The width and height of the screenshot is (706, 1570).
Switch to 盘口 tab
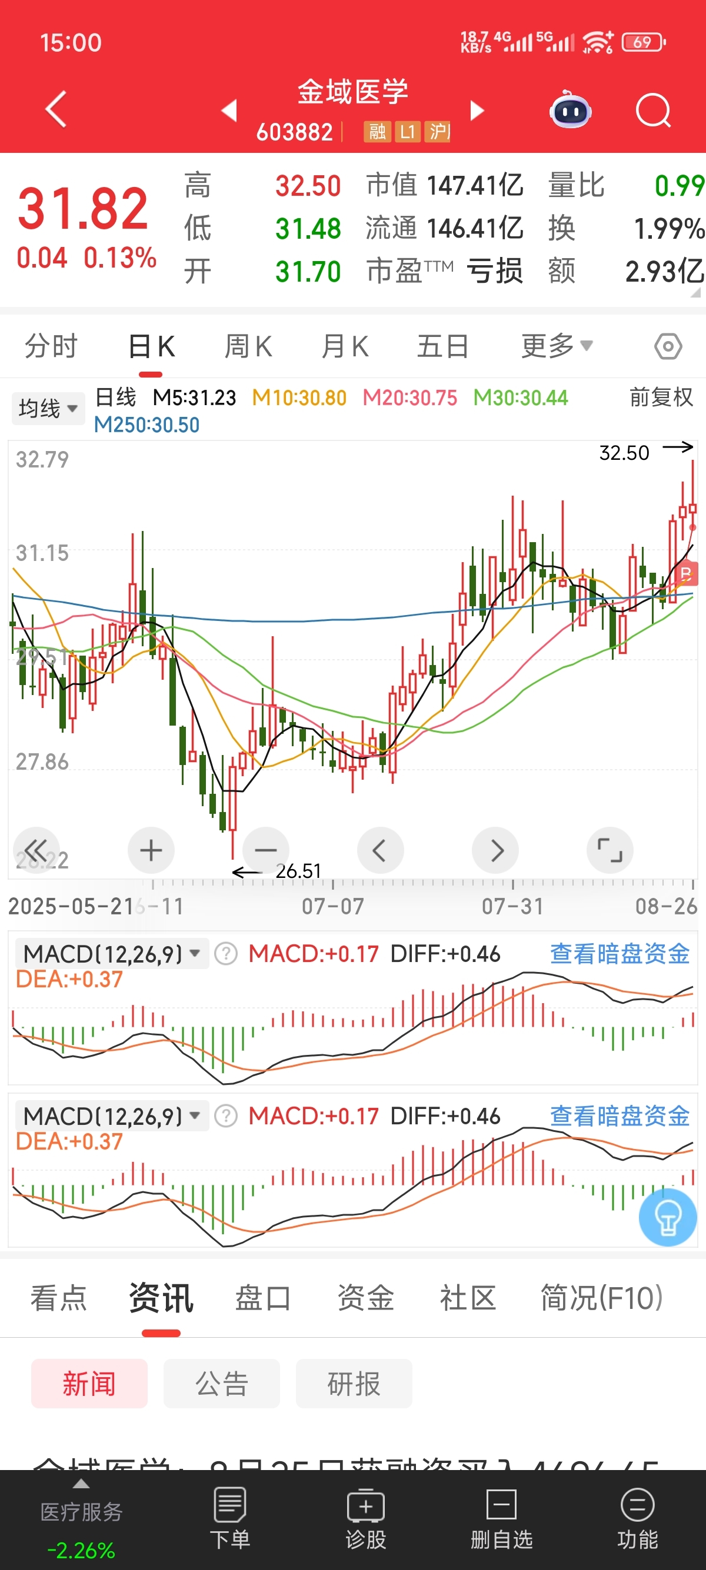point(263,1298)
